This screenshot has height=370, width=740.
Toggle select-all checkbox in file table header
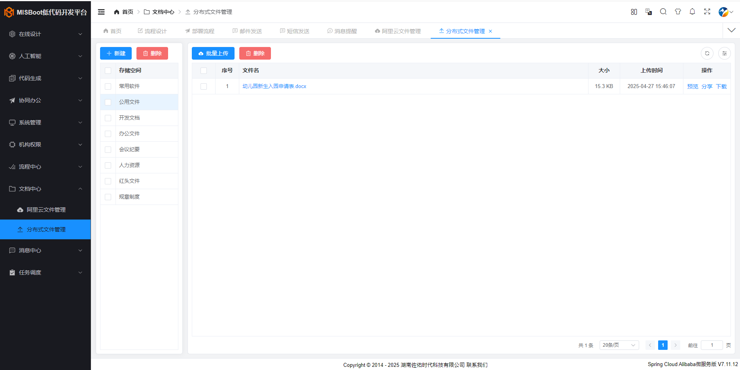point(204,71)
